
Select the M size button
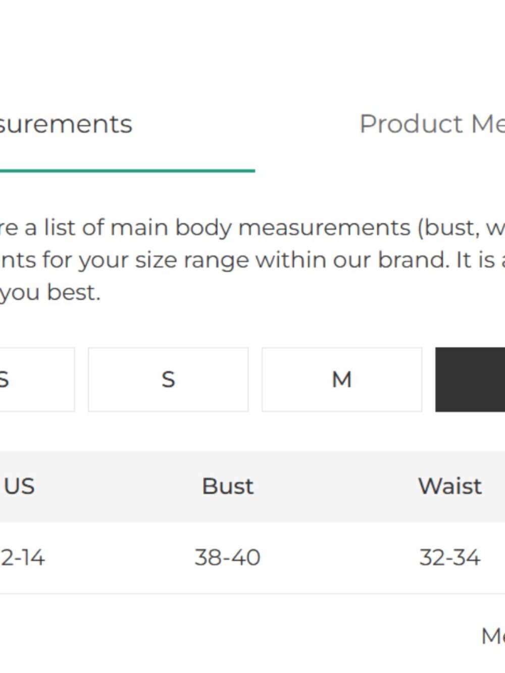click(342, 379)
